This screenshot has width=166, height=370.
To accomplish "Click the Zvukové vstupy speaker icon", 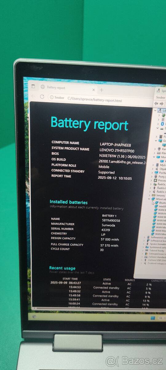I will click(145, 263).
